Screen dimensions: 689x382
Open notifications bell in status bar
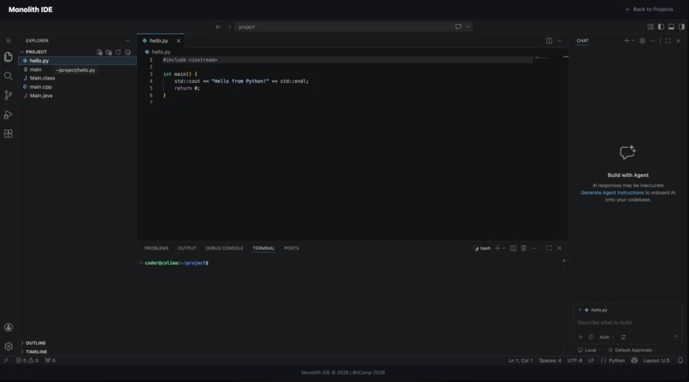(680, 361)
